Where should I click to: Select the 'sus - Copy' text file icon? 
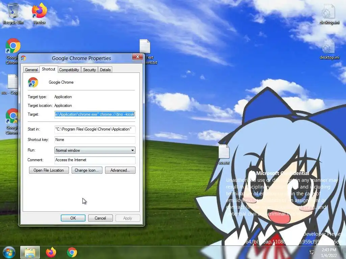10,84
